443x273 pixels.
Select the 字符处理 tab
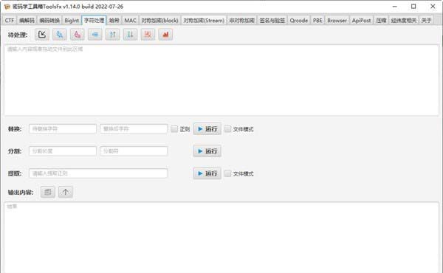[x=94, y=21]
